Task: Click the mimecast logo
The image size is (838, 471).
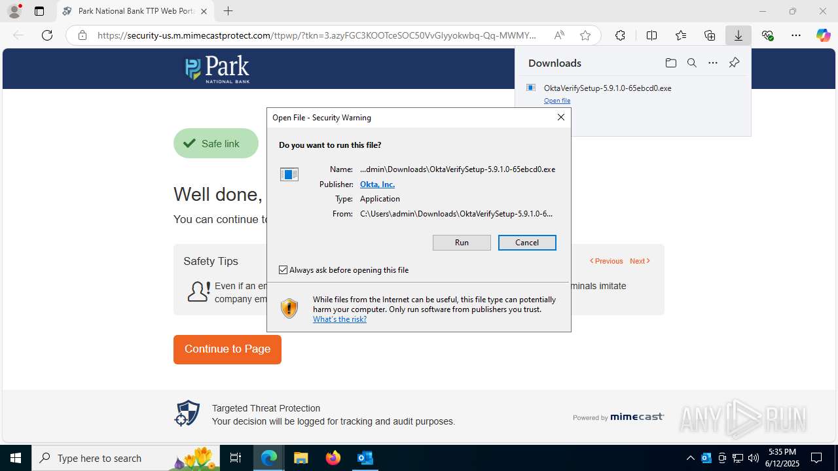Action: point(636,417)
